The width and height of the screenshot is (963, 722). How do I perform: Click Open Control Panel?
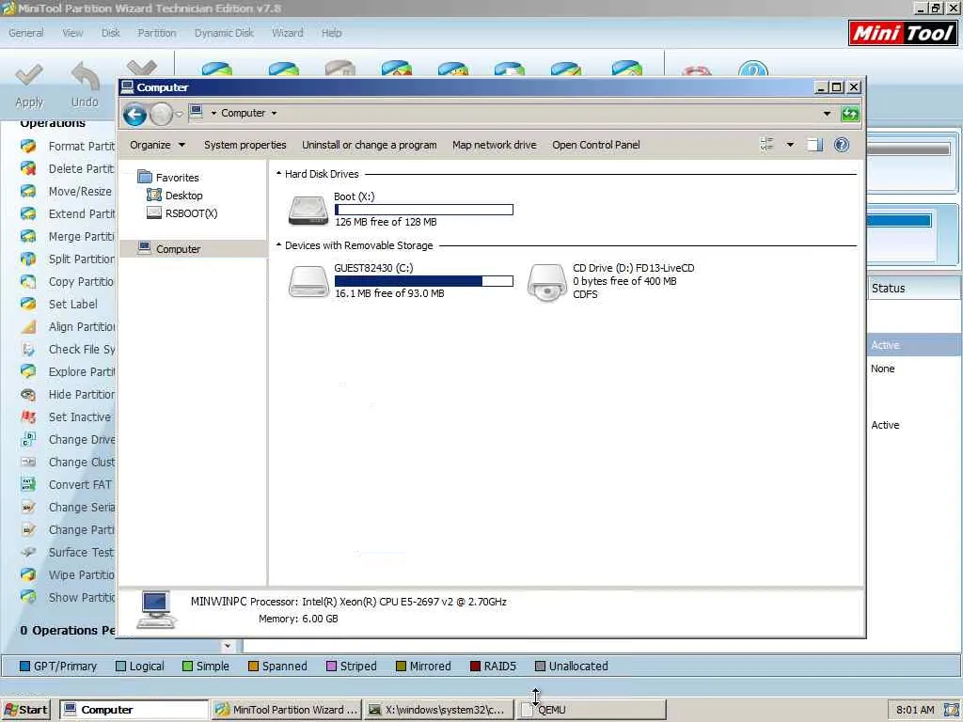click(595, 145)
